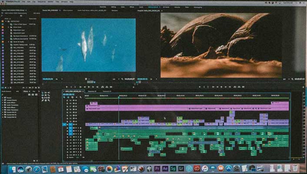Image resolution: width=307 pixels, height=174 pixels.
Task: Open Lightroom from the Dock
Action: (x=181, y=168)
